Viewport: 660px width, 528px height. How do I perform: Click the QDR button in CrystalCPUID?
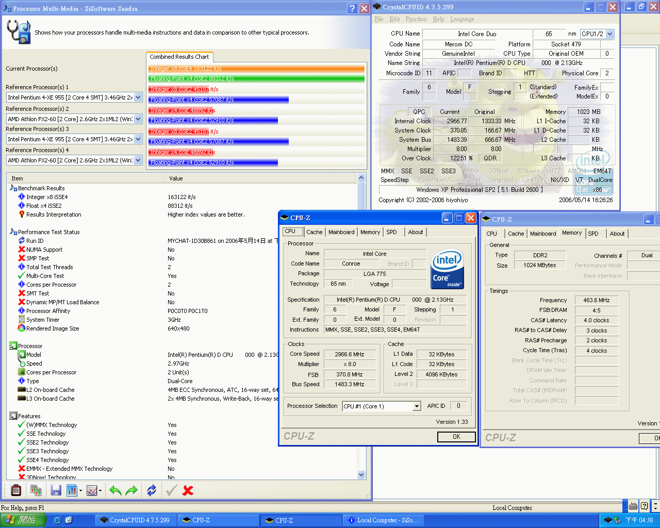[x=490, y=158]
